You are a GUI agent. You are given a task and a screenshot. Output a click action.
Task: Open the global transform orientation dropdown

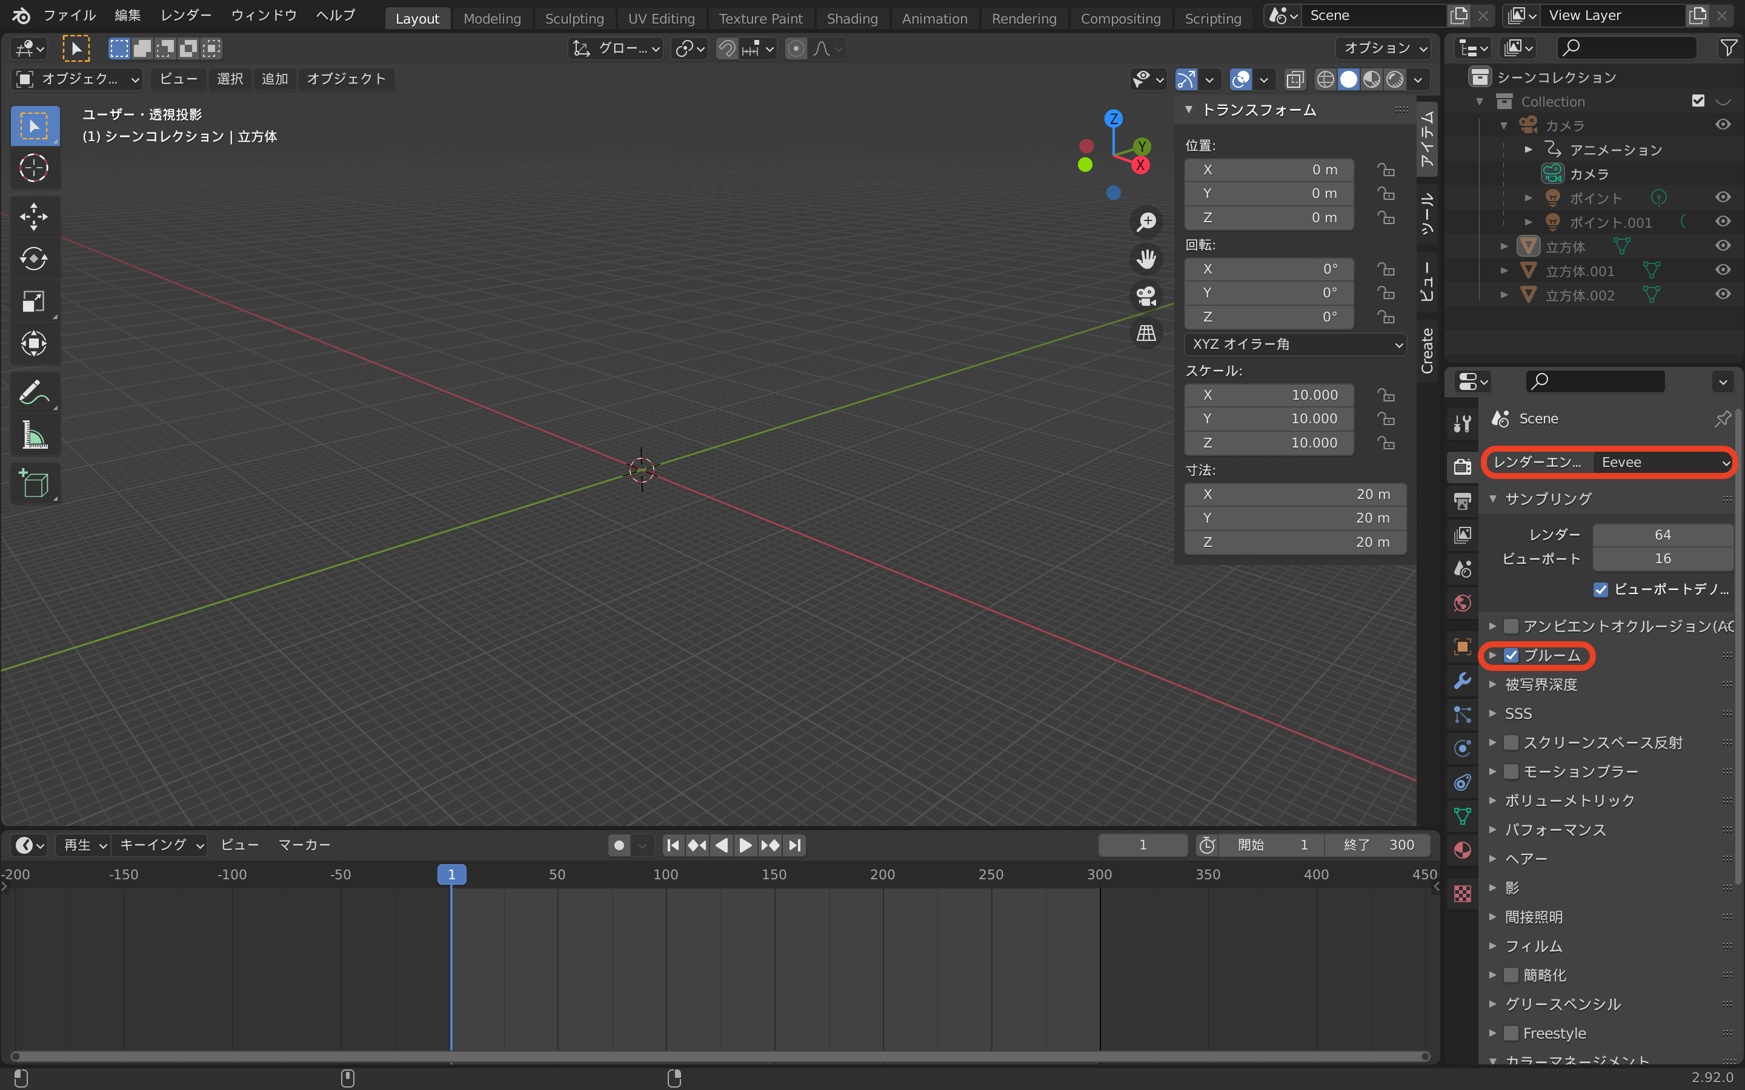[x=615, y=48]
